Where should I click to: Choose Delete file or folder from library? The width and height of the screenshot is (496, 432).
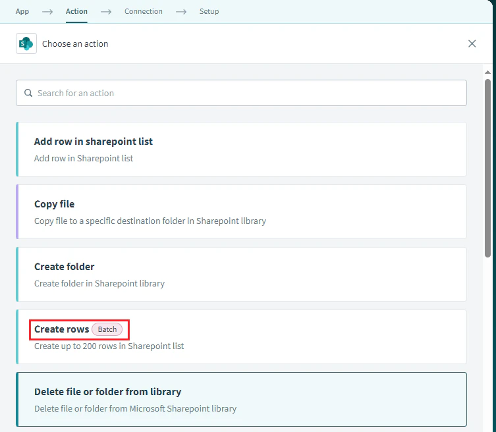(x=241, y=400)
